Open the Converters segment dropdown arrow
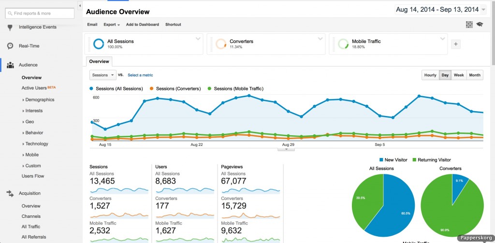 (x=320, y=39)
